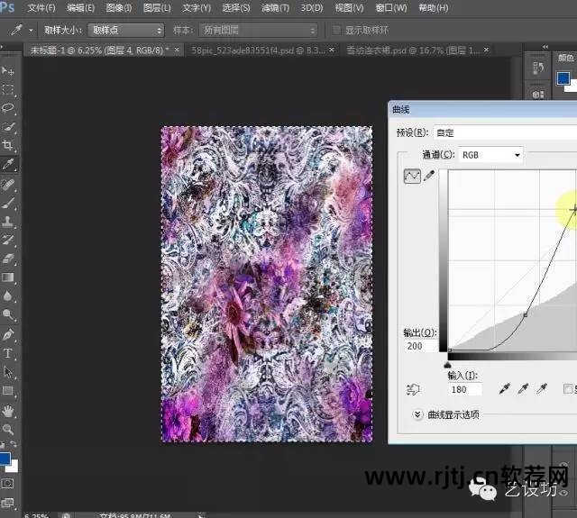Select the Pen tool
The image size is (577, 518).
click(x=8, y=334)
